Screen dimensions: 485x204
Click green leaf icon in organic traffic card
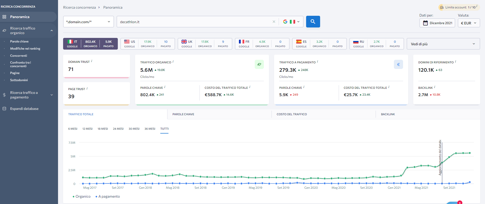259,64
